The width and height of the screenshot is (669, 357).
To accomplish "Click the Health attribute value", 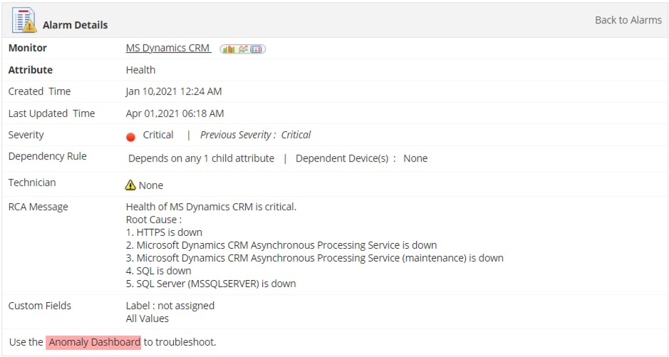I will point(140,70).
